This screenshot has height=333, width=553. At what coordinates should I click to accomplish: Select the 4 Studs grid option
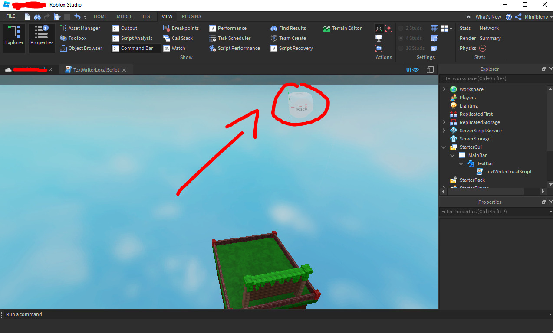[x=410, y=38]
